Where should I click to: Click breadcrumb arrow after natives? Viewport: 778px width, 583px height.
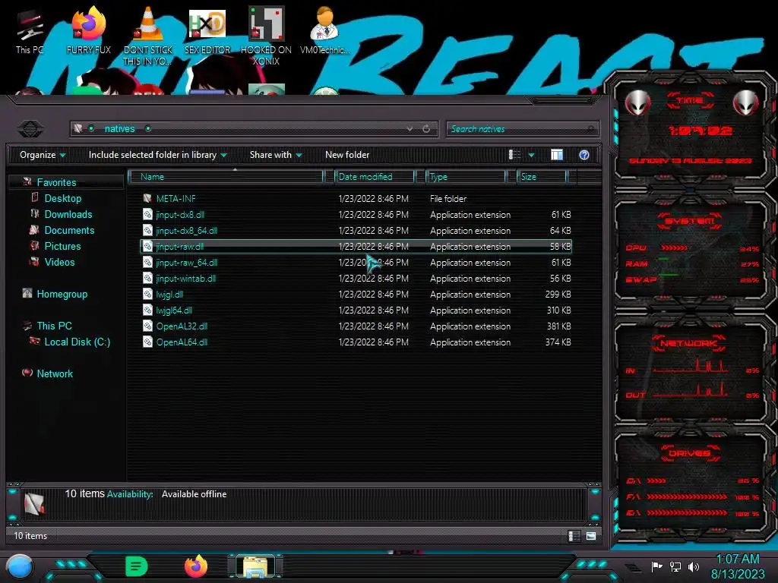point(148,129)
